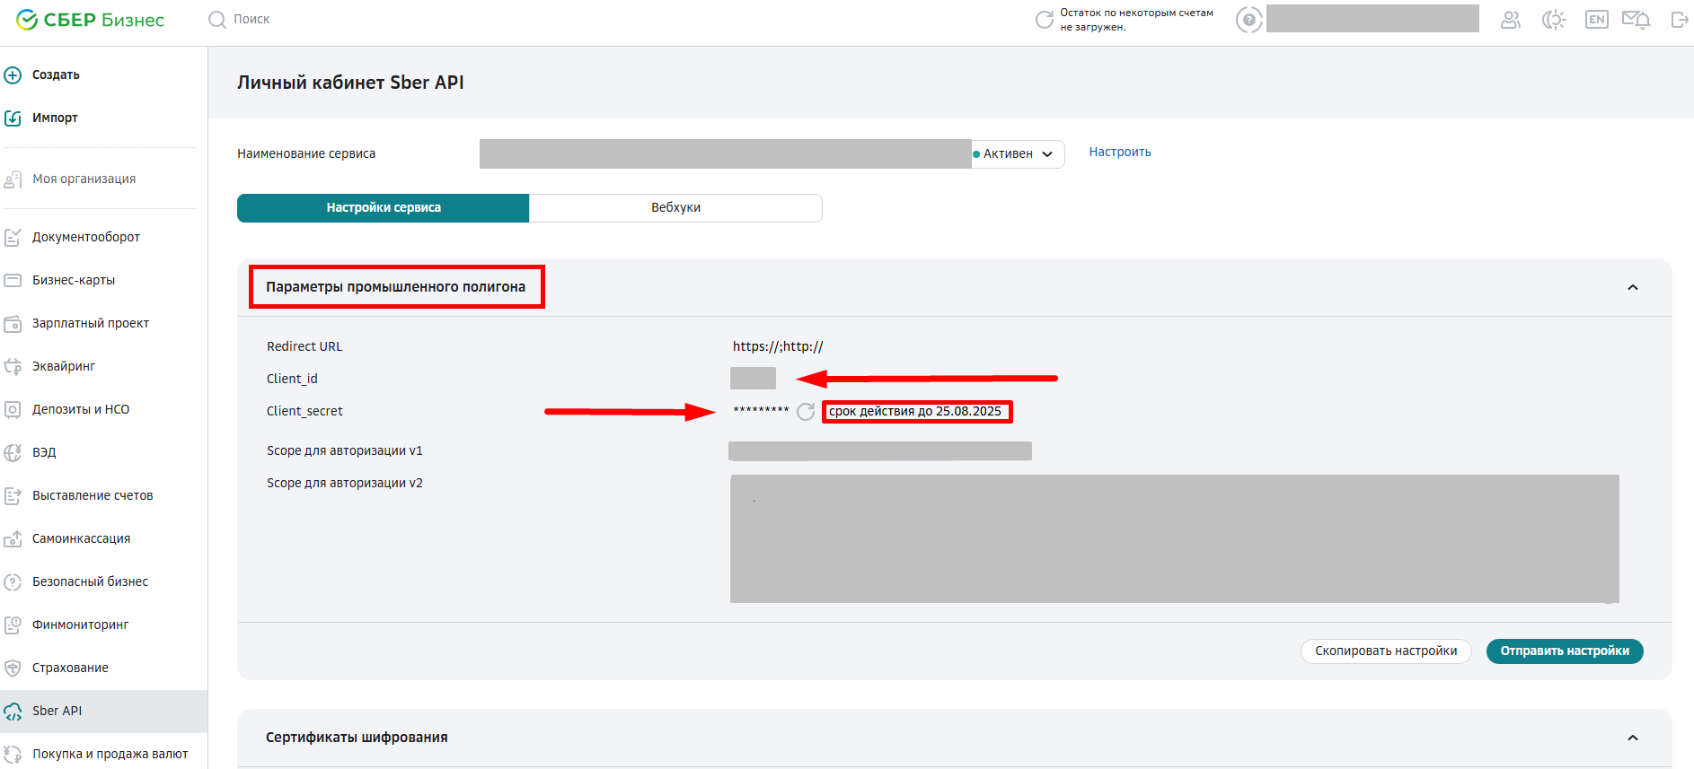Click the Эквайринг icon

(13, 366)
